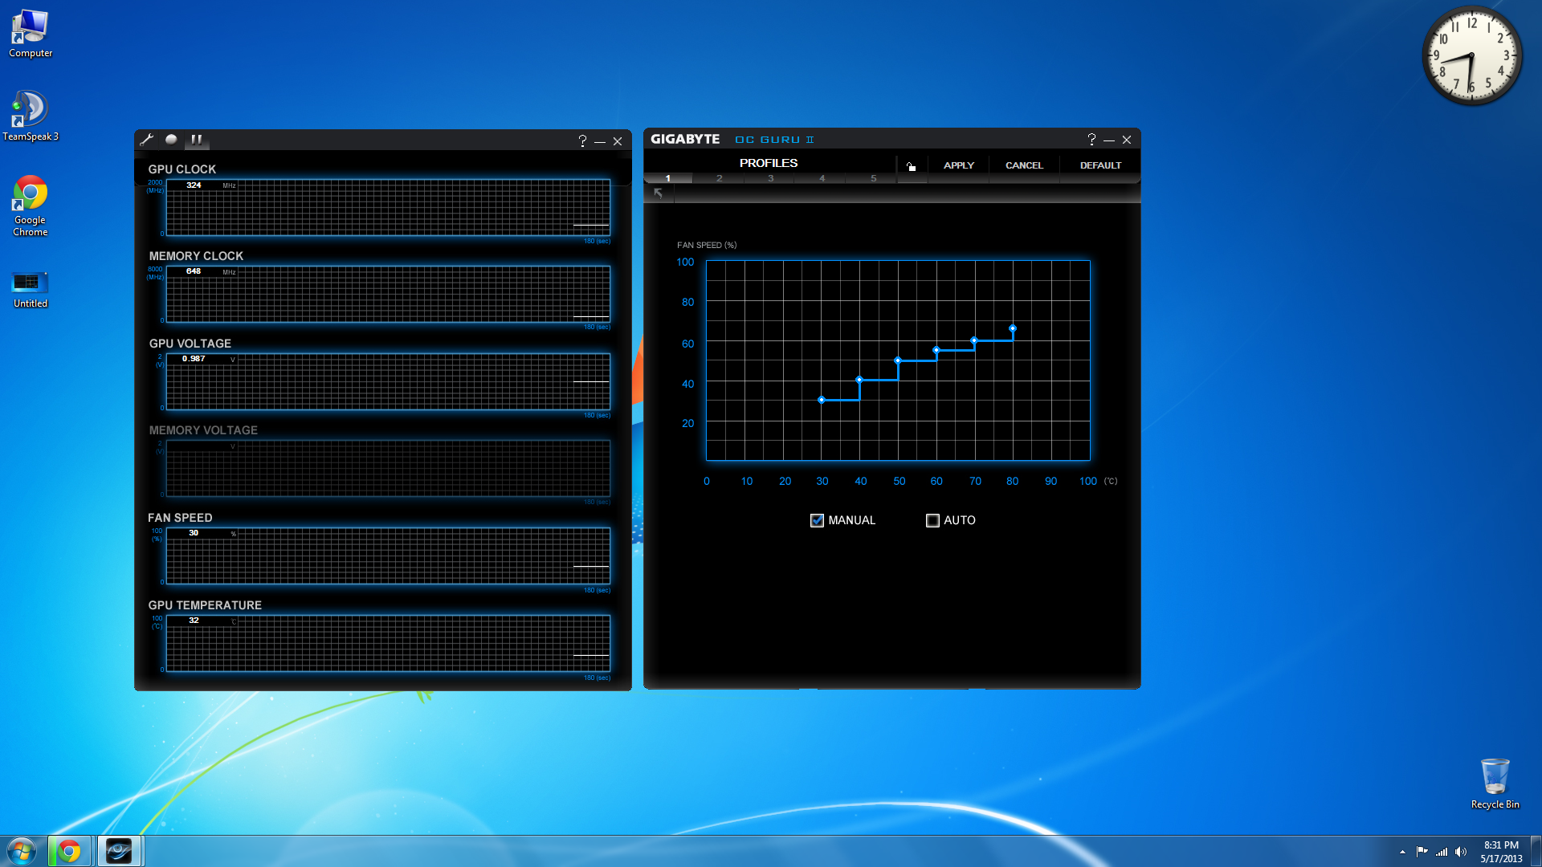Show hidden icons in system tray
The width and height of the screenshot is (1542, 867).
coord(1402,852)
